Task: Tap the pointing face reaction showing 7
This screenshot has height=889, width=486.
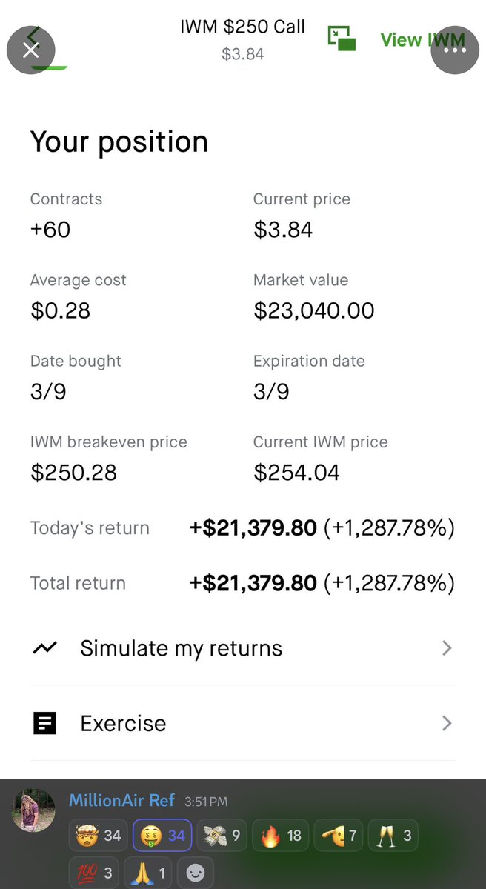Action: coord(339,836)
